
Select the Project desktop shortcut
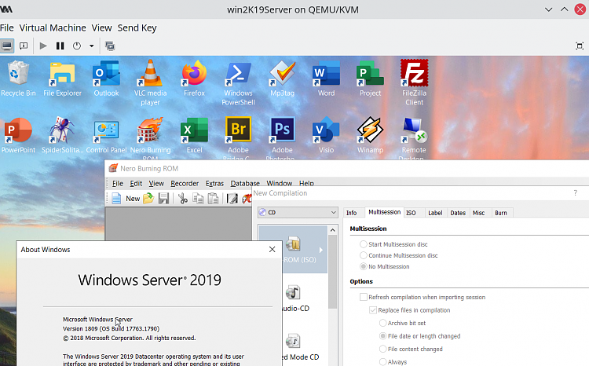pos(370,79)
